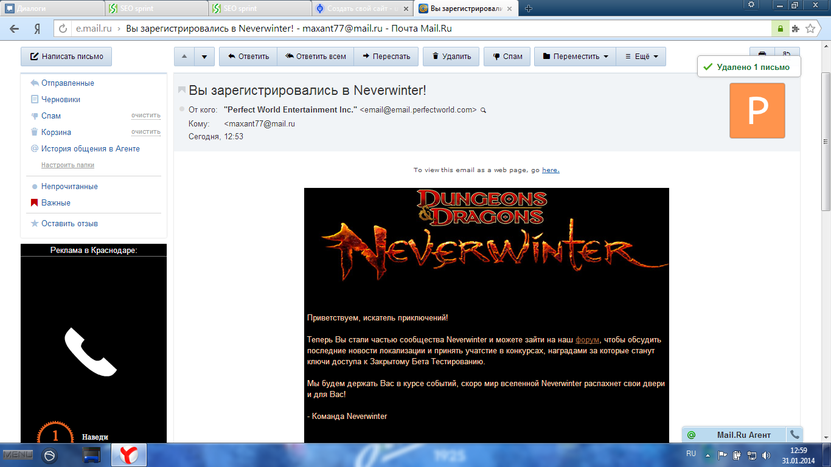The image size is (831, 467).
Task: Open the Yandex Browser taskbar icon
Action: 129,455
